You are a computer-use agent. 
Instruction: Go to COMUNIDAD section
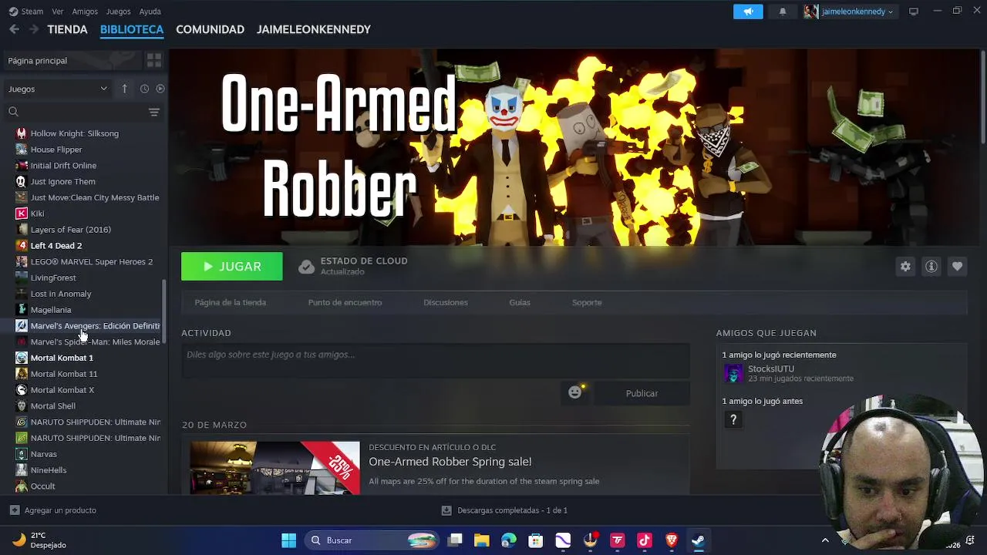210,29
